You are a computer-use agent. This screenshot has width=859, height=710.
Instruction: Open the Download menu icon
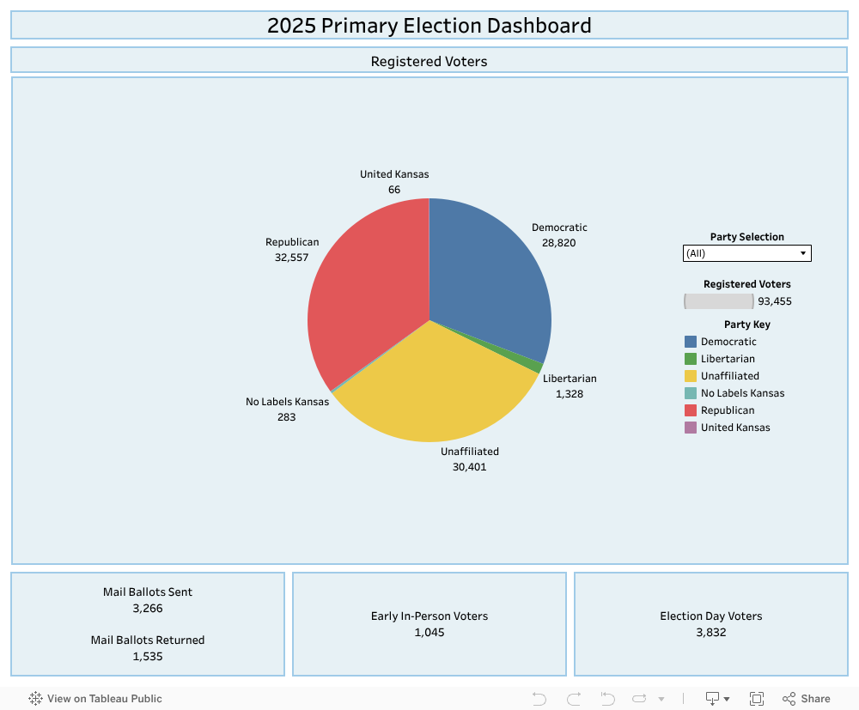712,699
